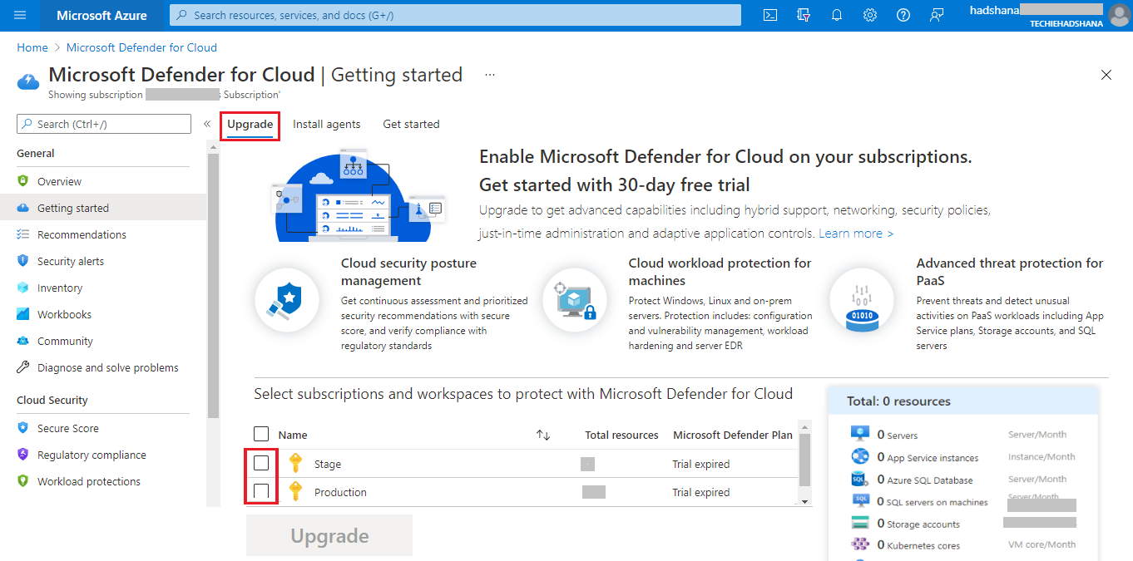Click the Total resources column header
This screenshot has width=1133, height=561.
pos(621,435)
